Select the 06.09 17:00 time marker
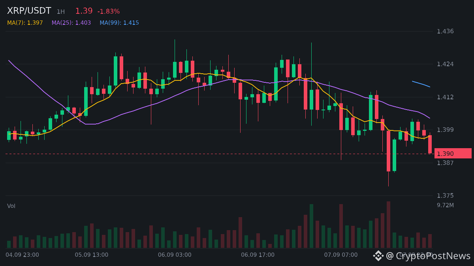This screenshot has width=474, height=266. pos(258,255)
